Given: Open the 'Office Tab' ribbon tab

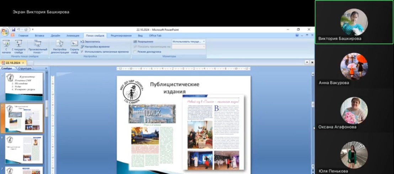Looking at the screenshot, I should pos(155,36).
